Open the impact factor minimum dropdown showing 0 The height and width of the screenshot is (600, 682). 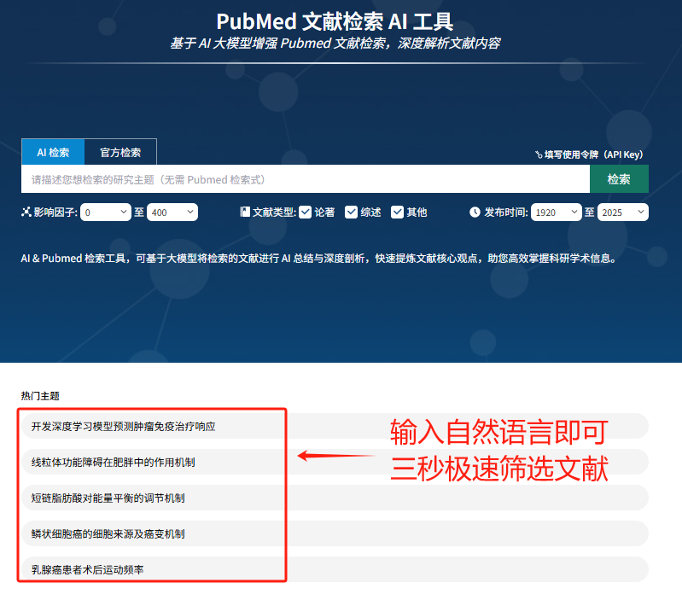(106, 213)
